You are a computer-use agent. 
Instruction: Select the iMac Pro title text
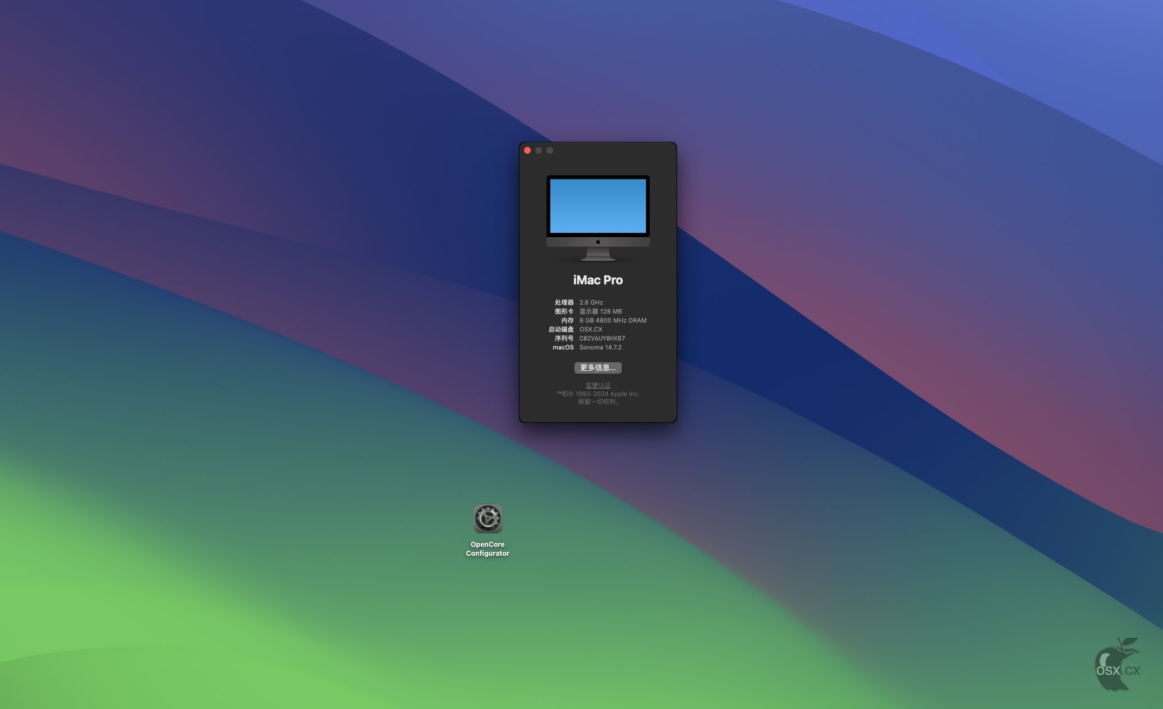pos(598,280)
